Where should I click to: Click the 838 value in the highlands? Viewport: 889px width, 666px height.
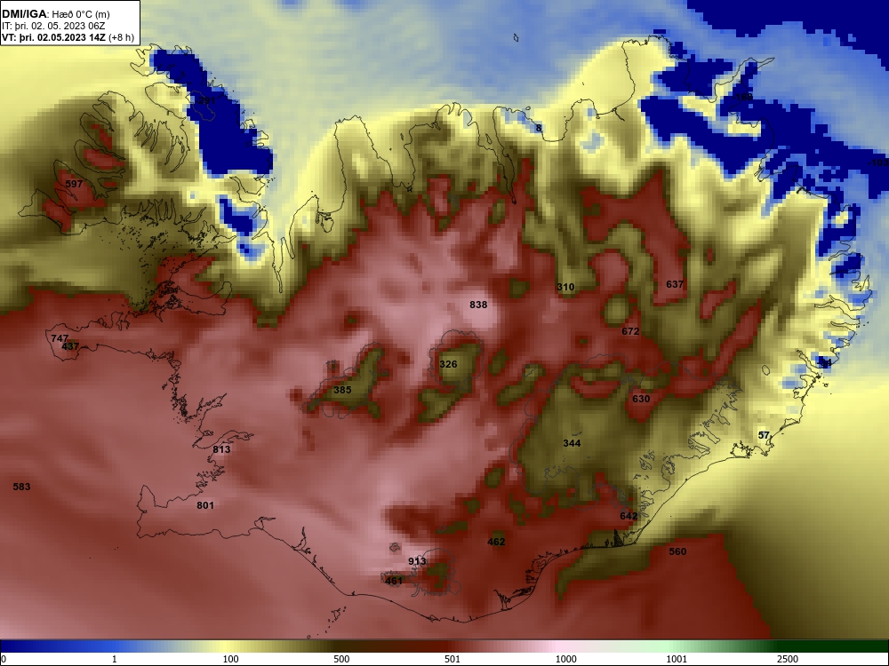(478, 305)
